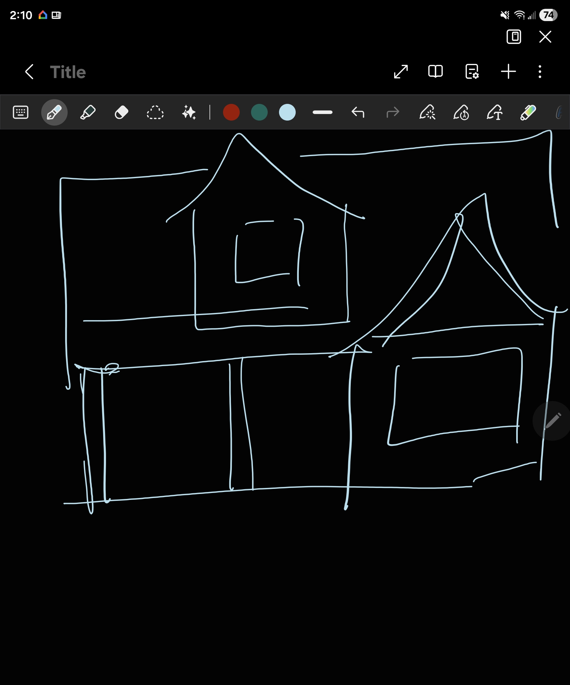The width and height of the screenshot is (570, 685).
Task: Switch to keyboard text input mode
Action: pyautogui.click(x=20, y=112)
